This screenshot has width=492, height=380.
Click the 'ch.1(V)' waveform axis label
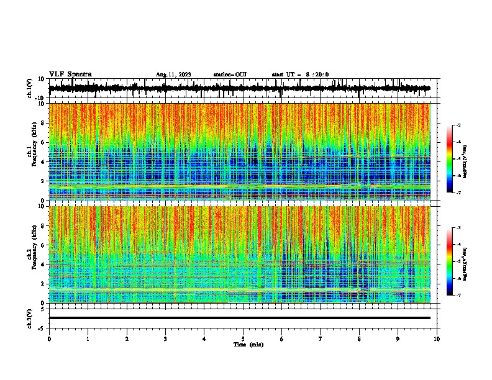[x=30, y=88]
